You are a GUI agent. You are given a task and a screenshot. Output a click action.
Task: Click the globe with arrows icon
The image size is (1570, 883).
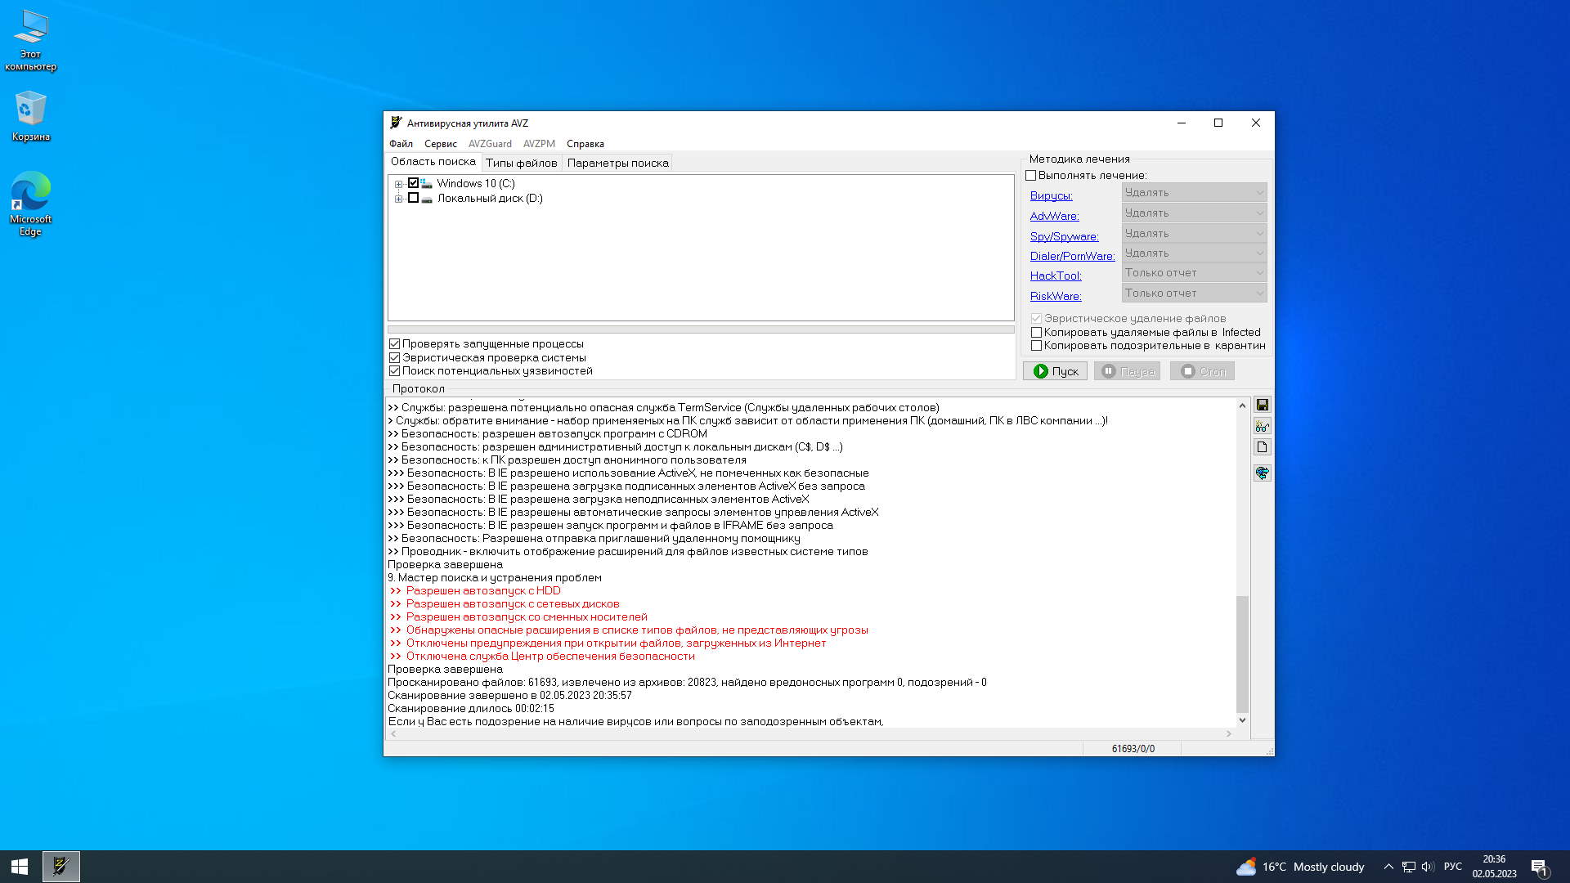pos(1262,473)
